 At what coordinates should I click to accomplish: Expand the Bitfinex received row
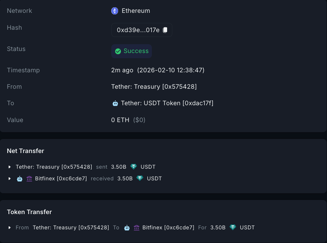[10, 179]
